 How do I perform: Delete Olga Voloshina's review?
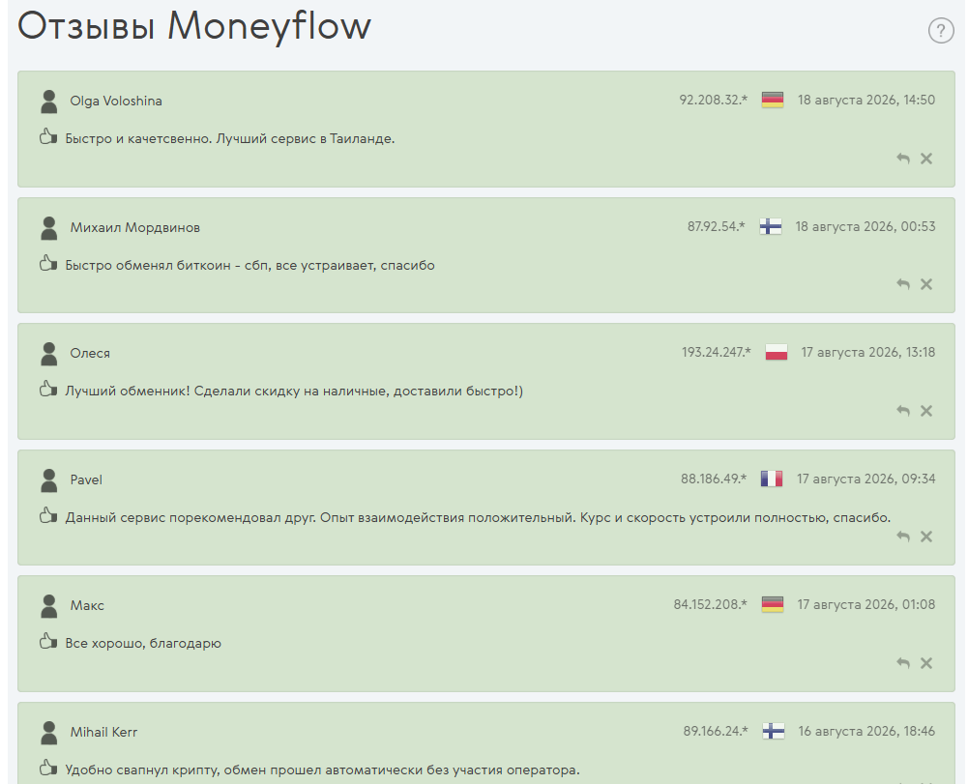point(926,159)
